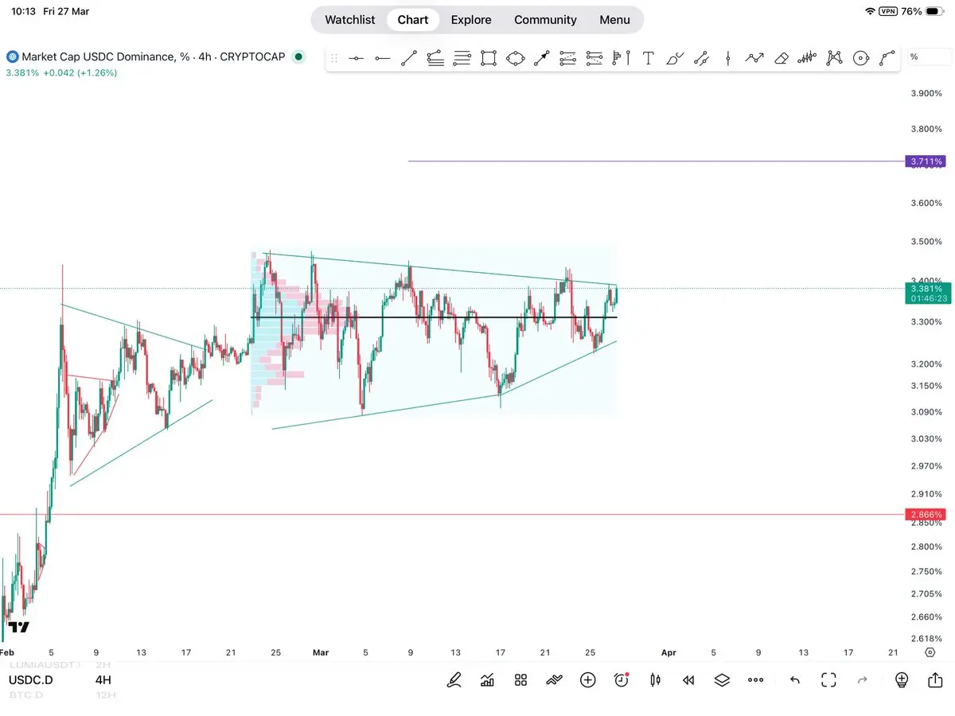Go to the Explore tab
The image size is (955, 716).
point(471,20)
